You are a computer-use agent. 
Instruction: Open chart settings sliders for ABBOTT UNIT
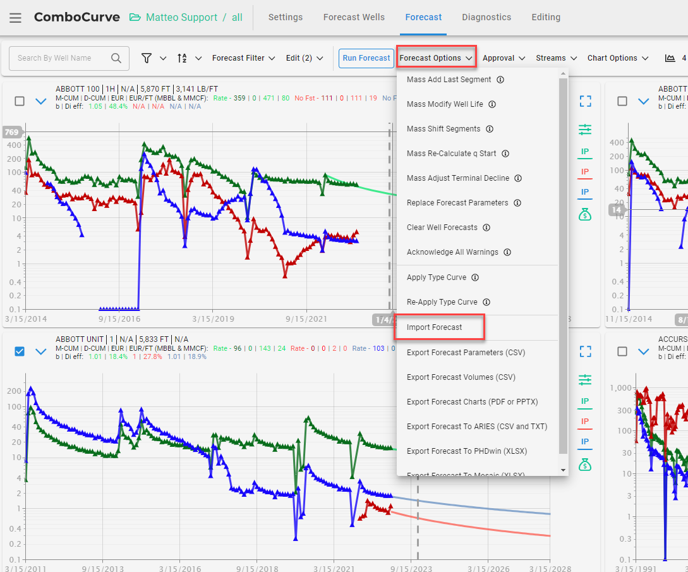pos(585,380)
